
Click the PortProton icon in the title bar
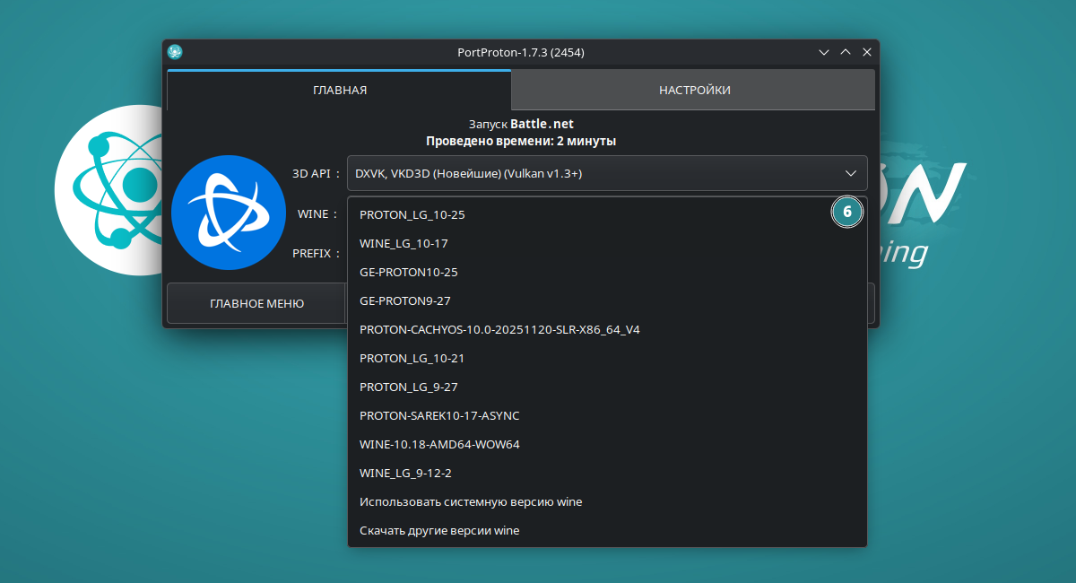coord(175,52)
